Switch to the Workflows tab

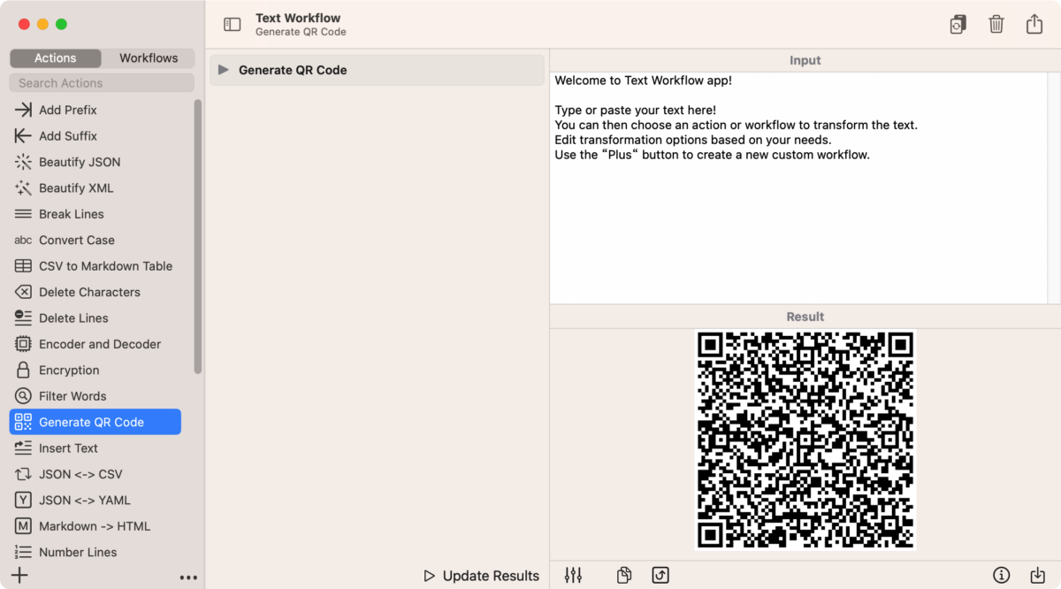149,58
